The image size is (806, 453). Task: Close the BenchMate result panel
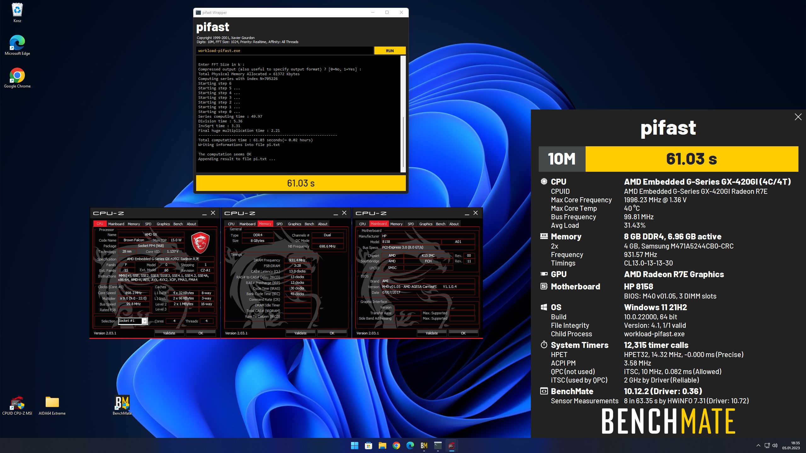798,117
